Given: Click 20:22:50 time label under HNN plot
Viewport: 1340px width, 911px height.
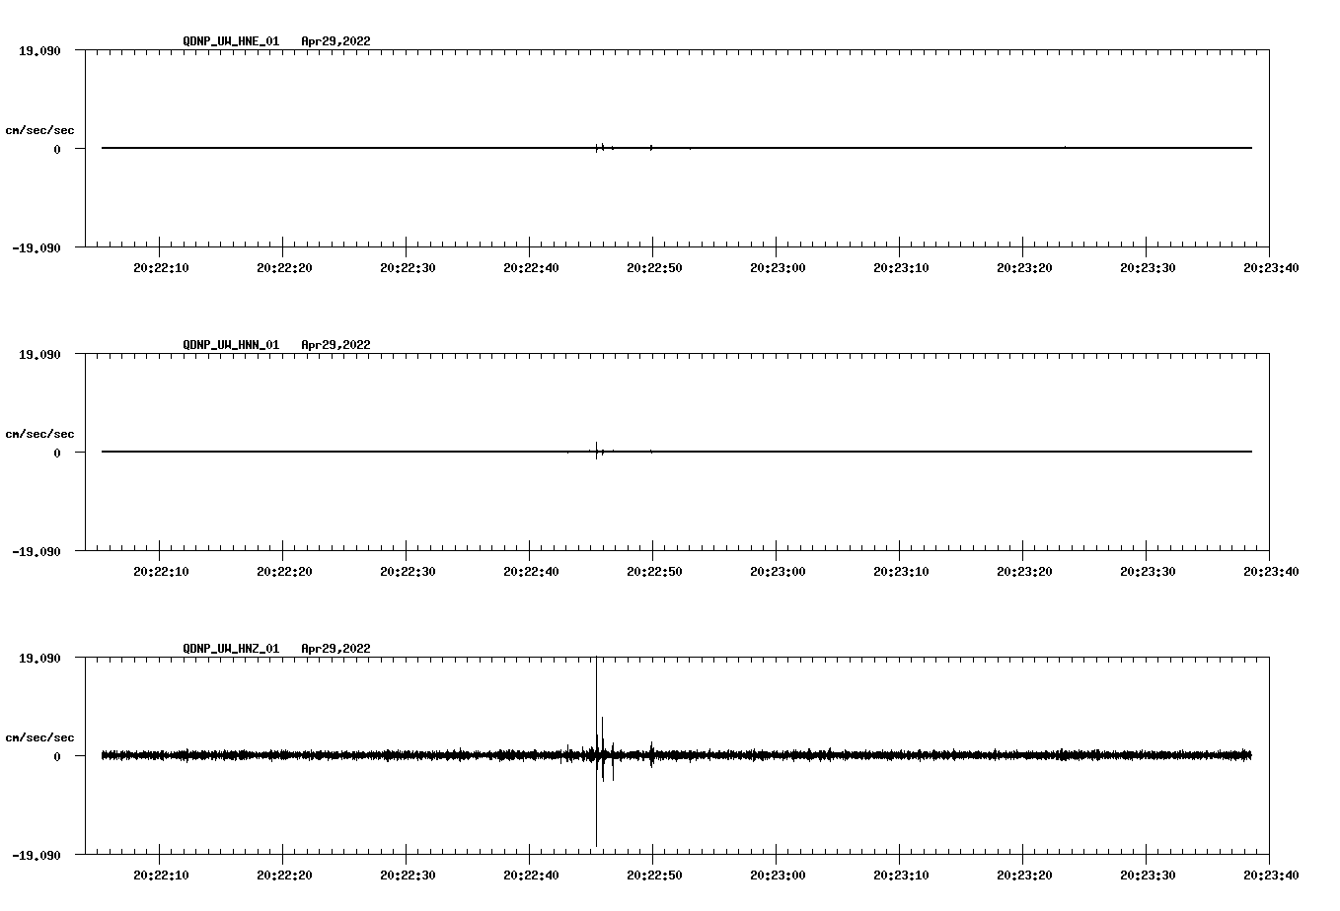Looking at the screenshot, I should (654, 571).
